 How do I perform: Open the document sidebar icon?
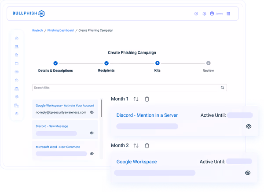tap(17, 55)
